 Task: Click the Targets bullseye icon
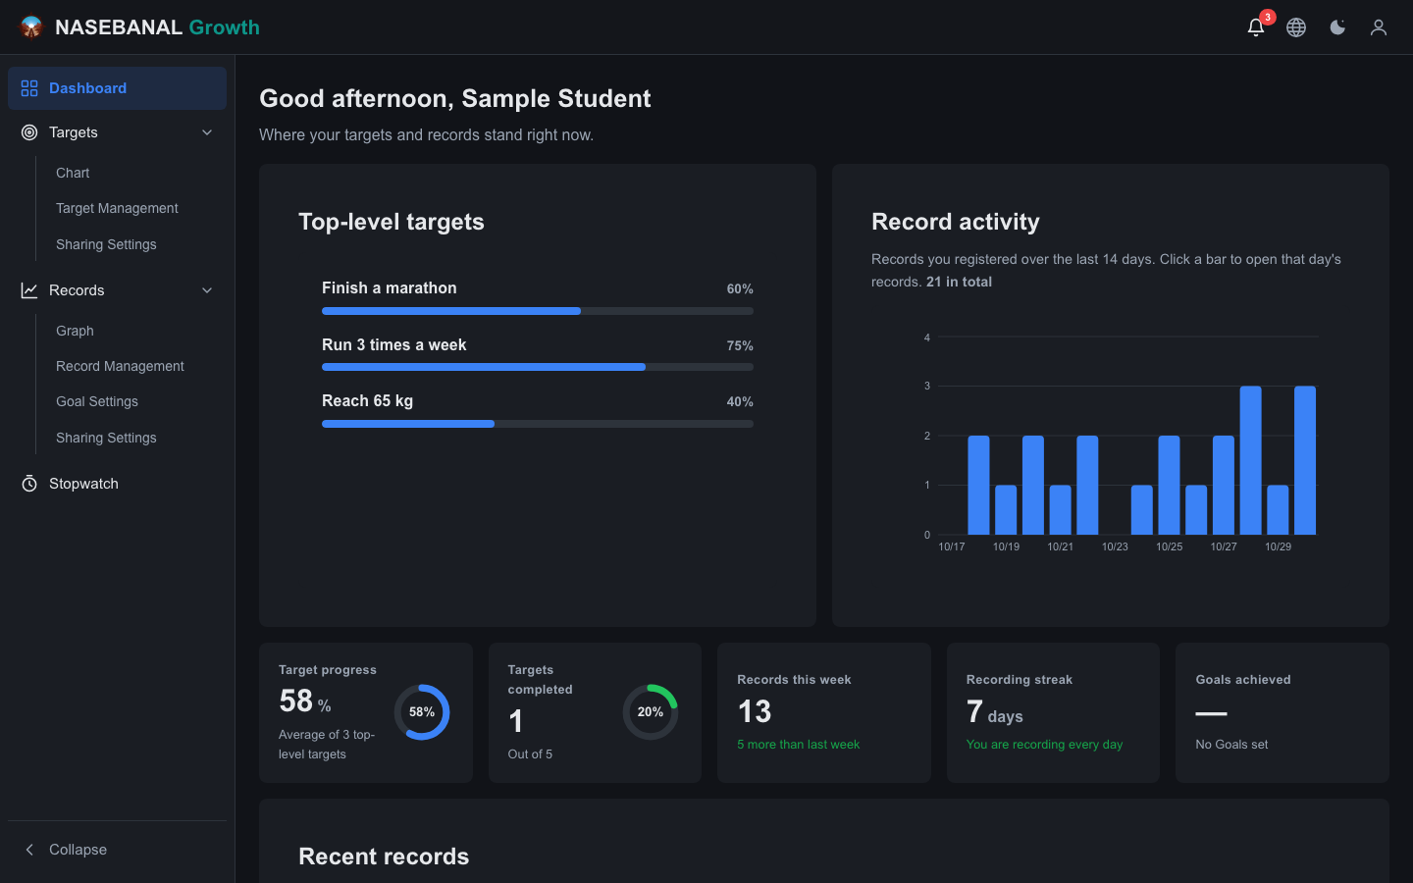29,132
